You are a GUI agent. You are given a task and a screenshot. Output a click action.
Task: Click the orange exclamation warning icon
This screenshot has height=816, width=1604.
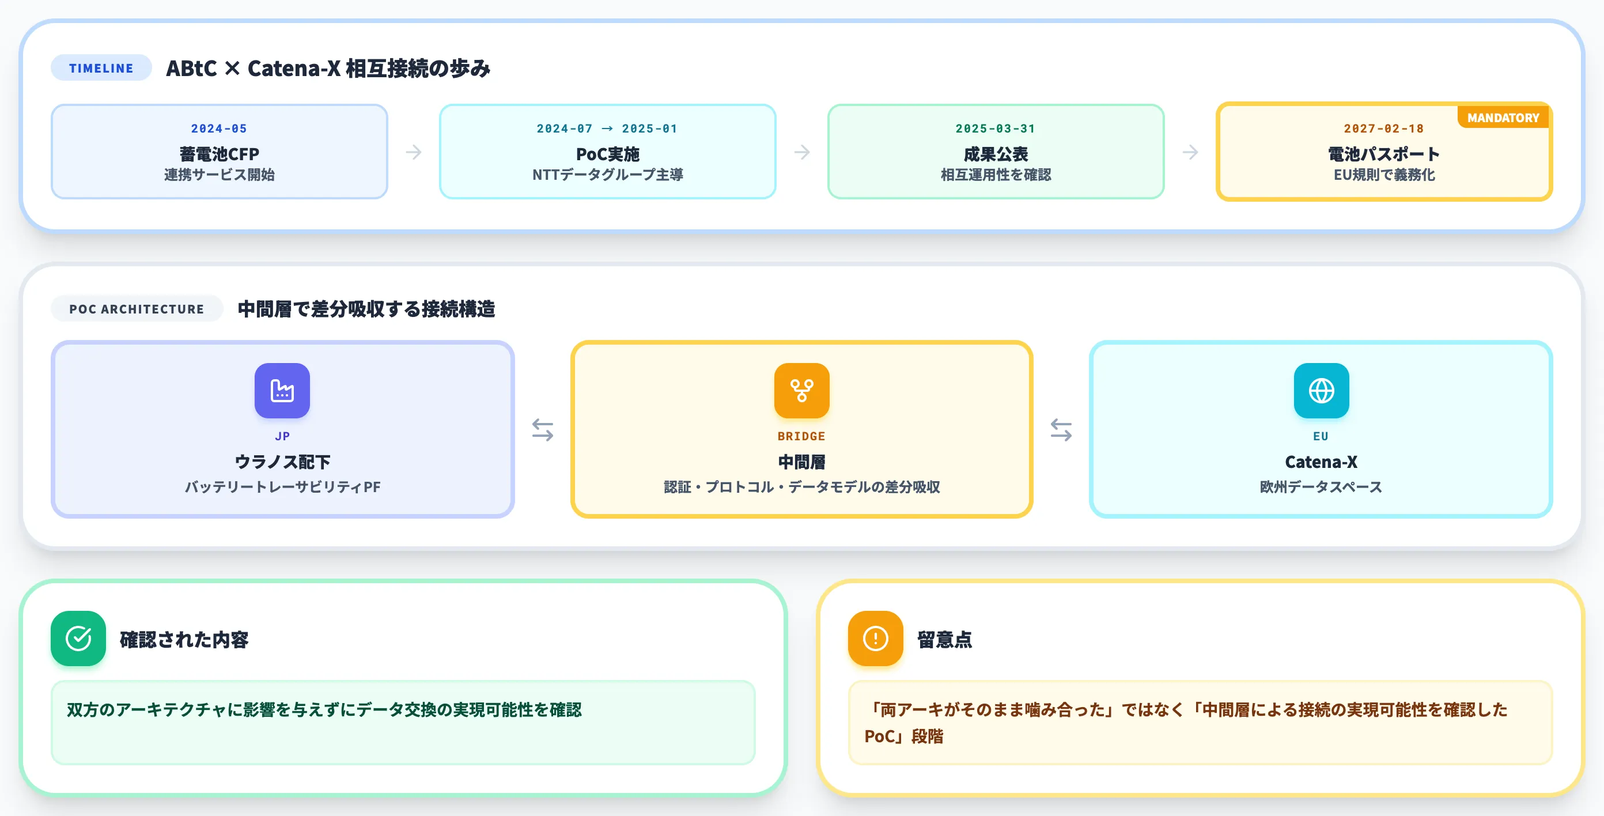(875, 638)
